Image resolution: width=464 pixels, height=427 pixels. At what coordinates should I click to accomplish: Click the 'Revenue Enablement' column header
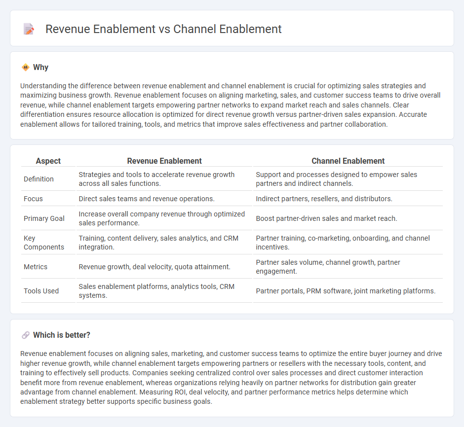(164, 161)
